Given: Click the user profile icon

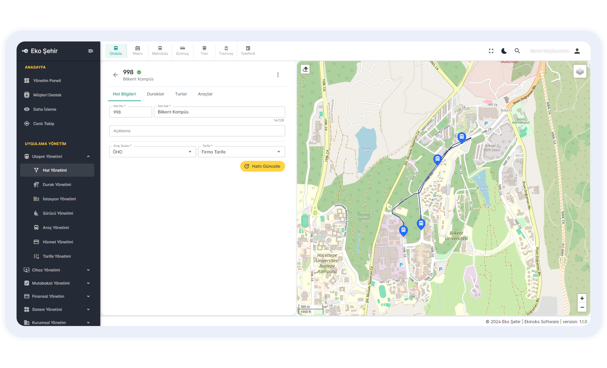Looking at the screenshot, I should click(x=577, y=51).
